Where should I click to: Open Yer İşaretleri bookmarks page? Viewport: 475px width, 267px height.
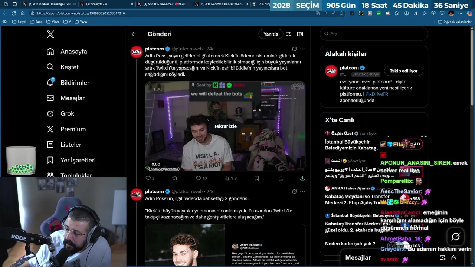pos(71,161)
